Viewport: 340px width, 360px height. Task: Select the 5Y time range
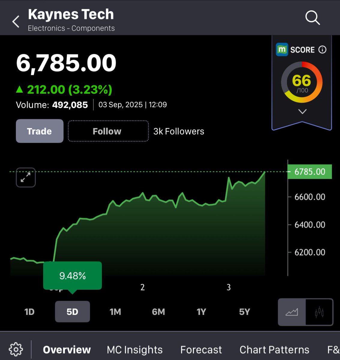[x=245, y=312]
